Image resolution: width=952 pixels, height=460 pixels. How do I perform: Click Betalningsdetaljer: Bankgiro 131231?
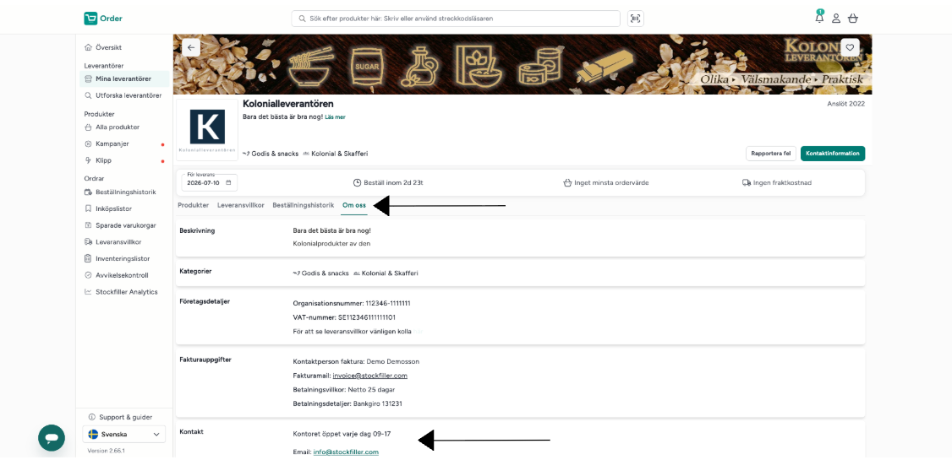click(x=347, y=403)
